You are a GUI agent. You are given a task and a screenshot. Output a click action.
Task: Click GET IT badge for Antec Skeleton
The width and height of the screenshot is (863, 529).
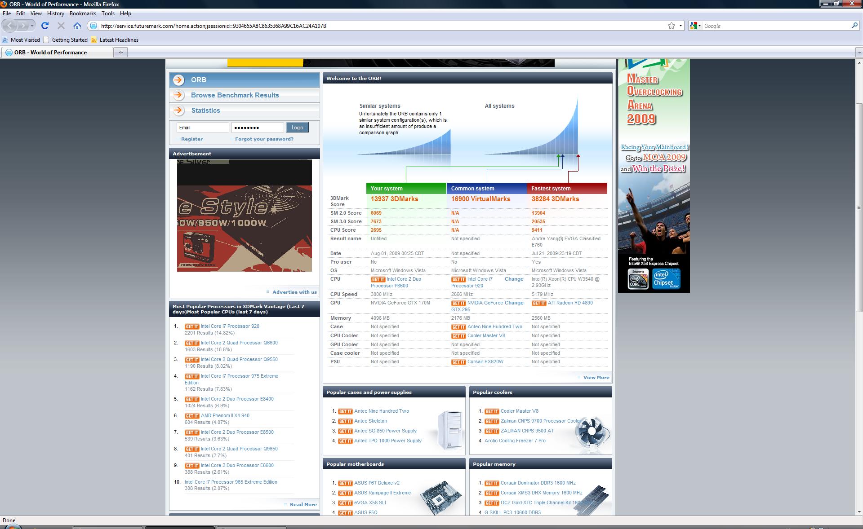345,421
